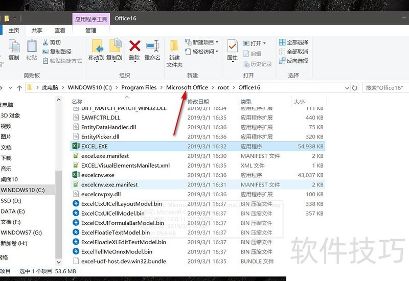Select ExcelCtxUICellLayoutModel.bin file
This screenshot has height=281, width=409.
(198, 203)
